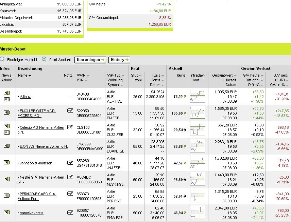Sort by Gesamtwert arrow
The image size is (291, 222).
(235, 76)
